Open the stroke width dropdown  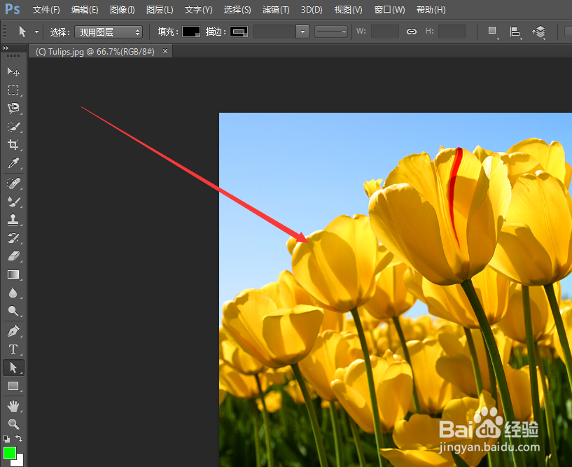click(302, 32)
